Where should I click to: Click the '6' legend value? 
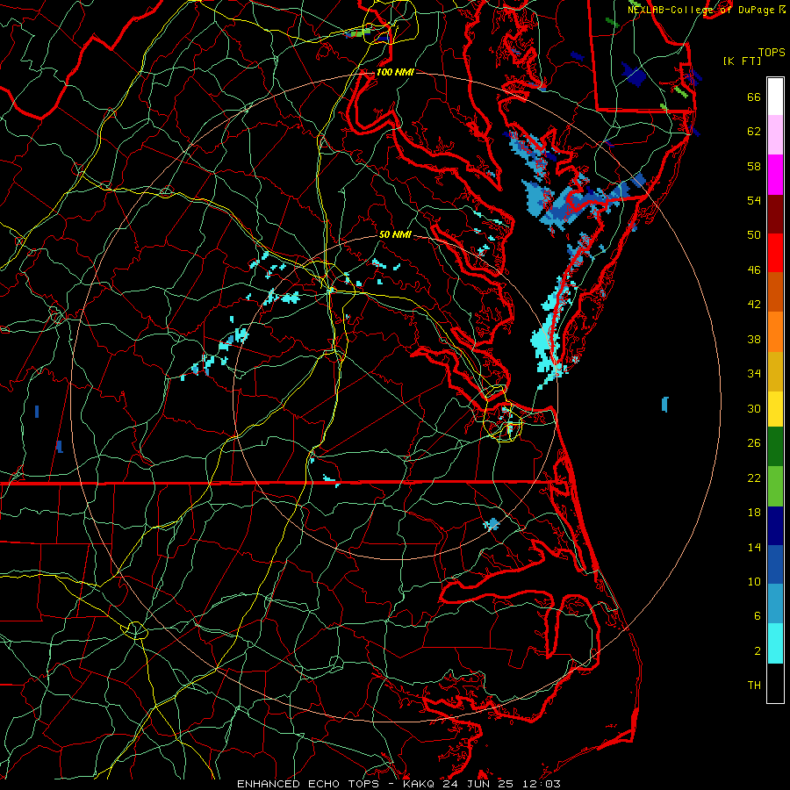point(758,616)
